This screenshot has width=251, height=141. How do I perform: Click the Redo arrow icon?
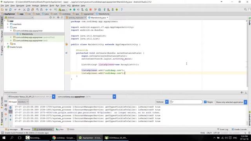pos(19,9)
